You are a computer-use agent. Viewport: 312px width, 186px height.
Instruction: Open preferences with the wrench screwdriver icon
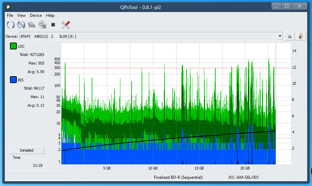click(65, 25)
